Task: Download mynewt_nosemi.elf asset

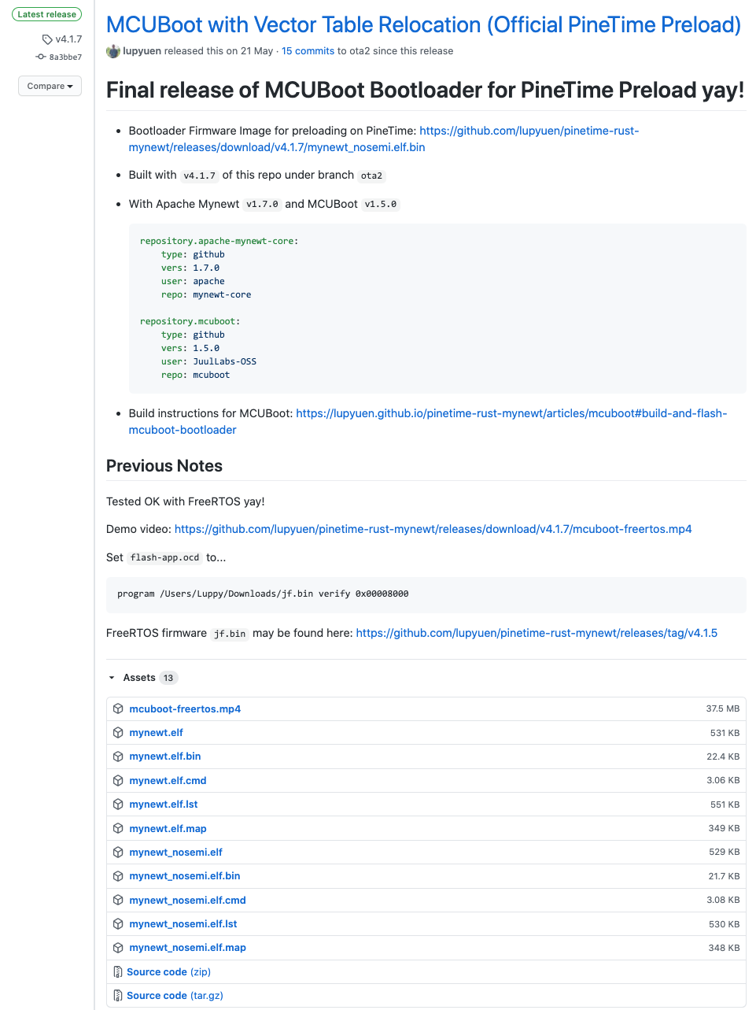Action: click(175, 852)
